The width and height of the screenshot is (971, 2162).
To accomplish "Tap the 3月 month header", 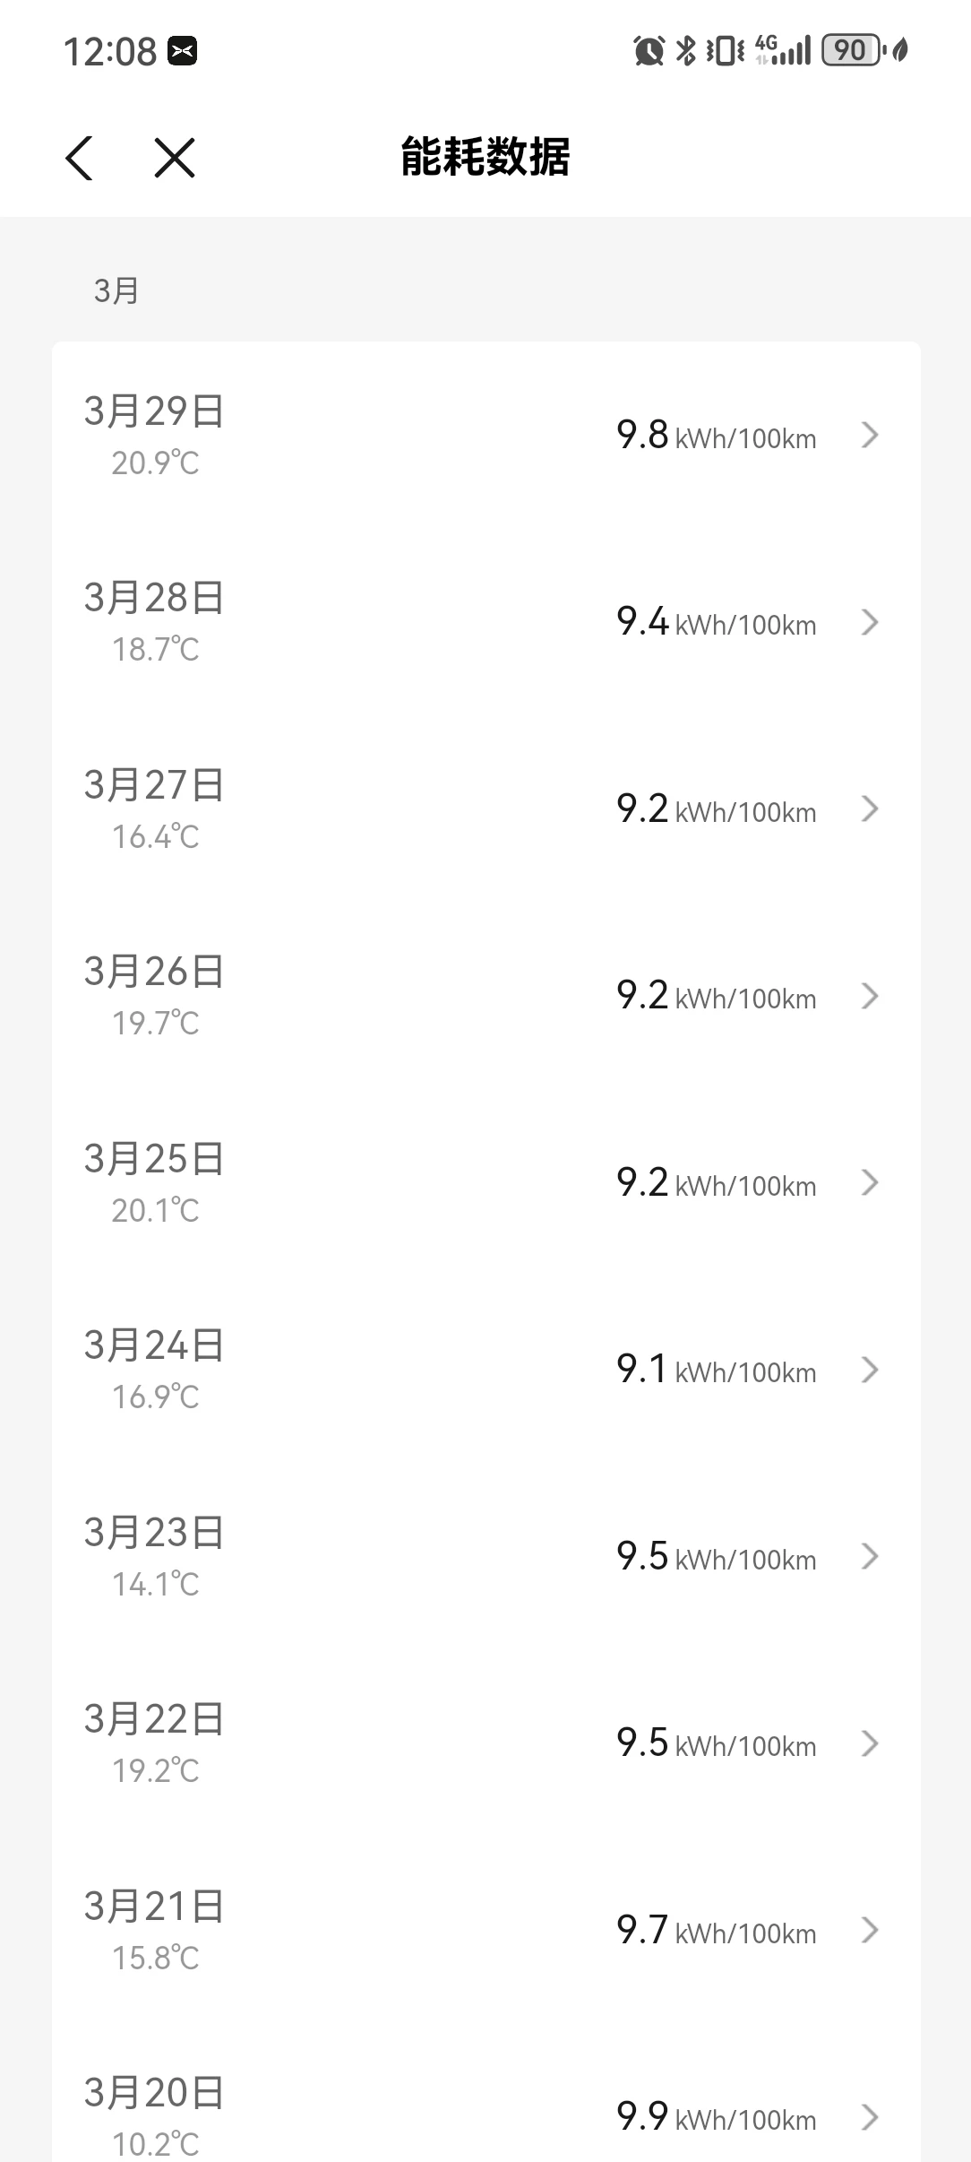I will pos(116,290).
